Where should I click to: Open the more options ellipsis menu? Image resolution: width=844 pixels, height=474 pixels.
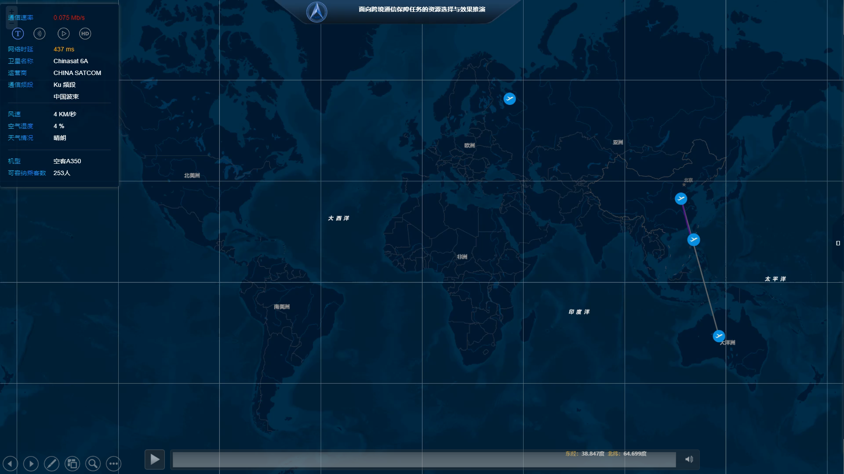click(x=113, y=463)
